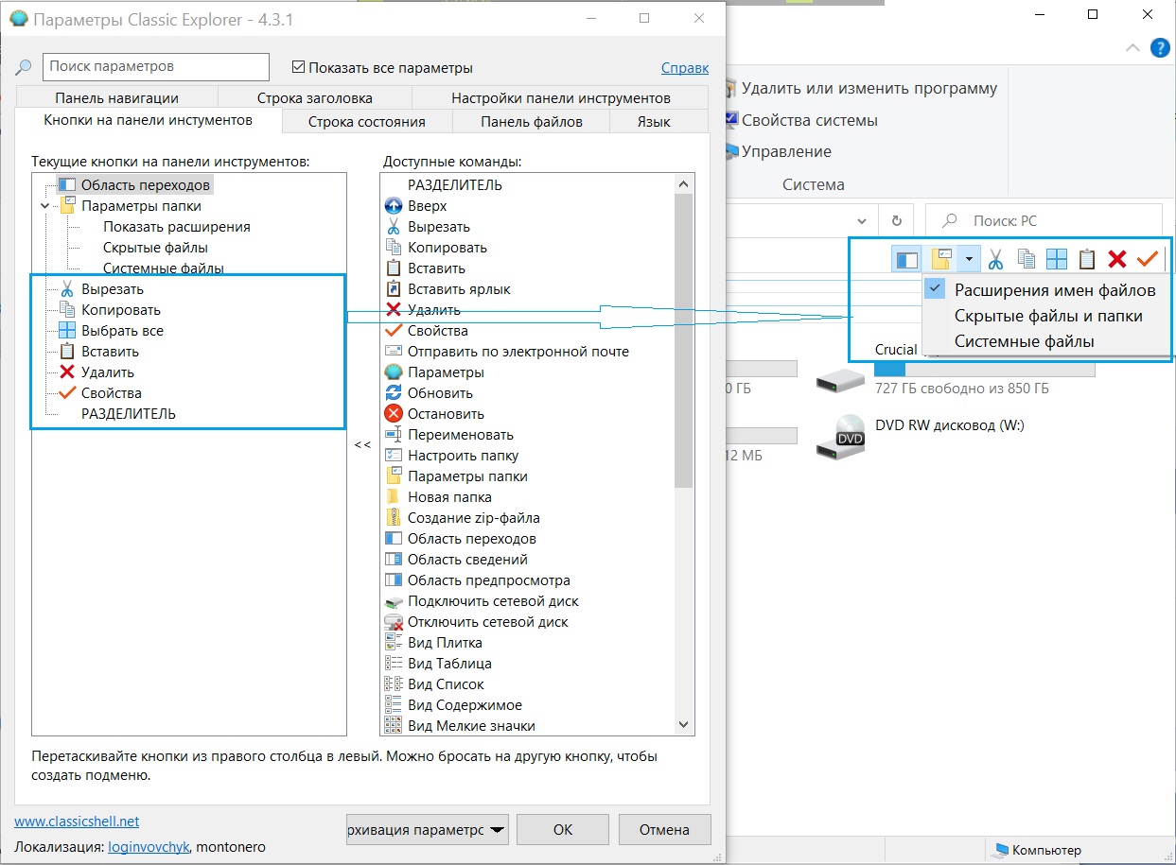1176x865 pixels.
Task: Click Компьютер in Explorer status bar
Action: [1035, 850]
